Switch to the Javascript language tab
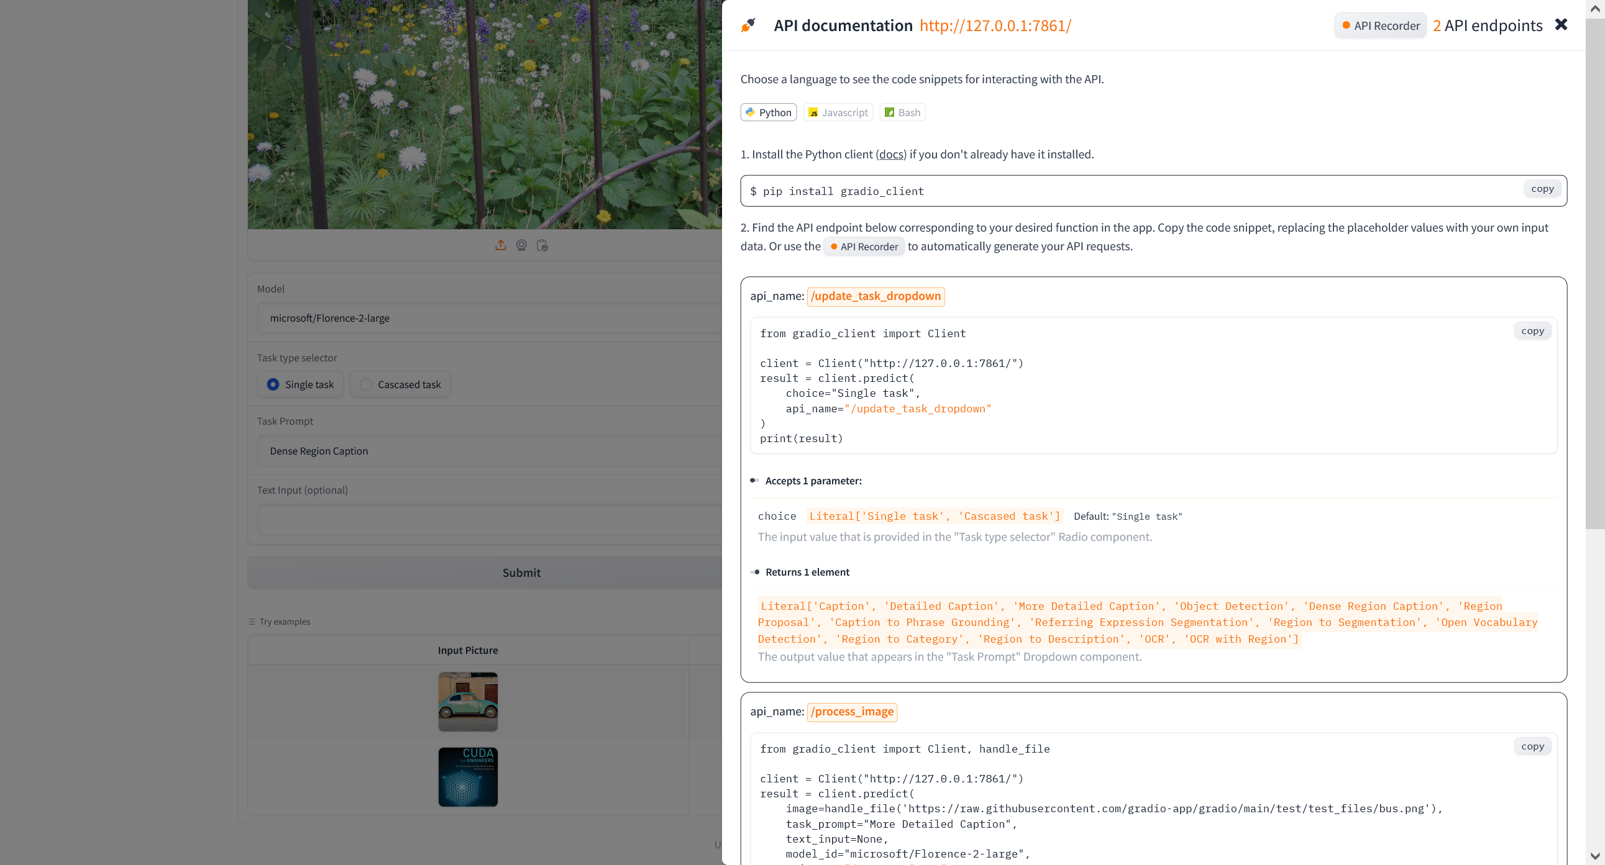Viewport: 1605px width, 865px height. pyautogui.click(x=838, y=112)
